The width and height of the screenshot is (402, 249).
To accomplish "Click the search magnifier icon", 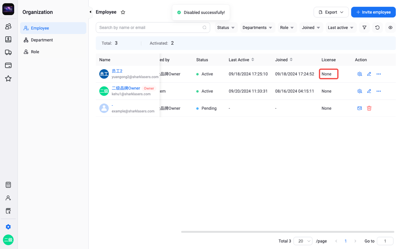I will pyautogui.click(x=204, y=28).
